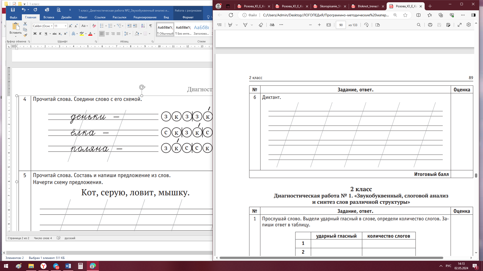Viewport: 483px width, 271px height.
Task: Print the PDF document
Action: [430, 25]
